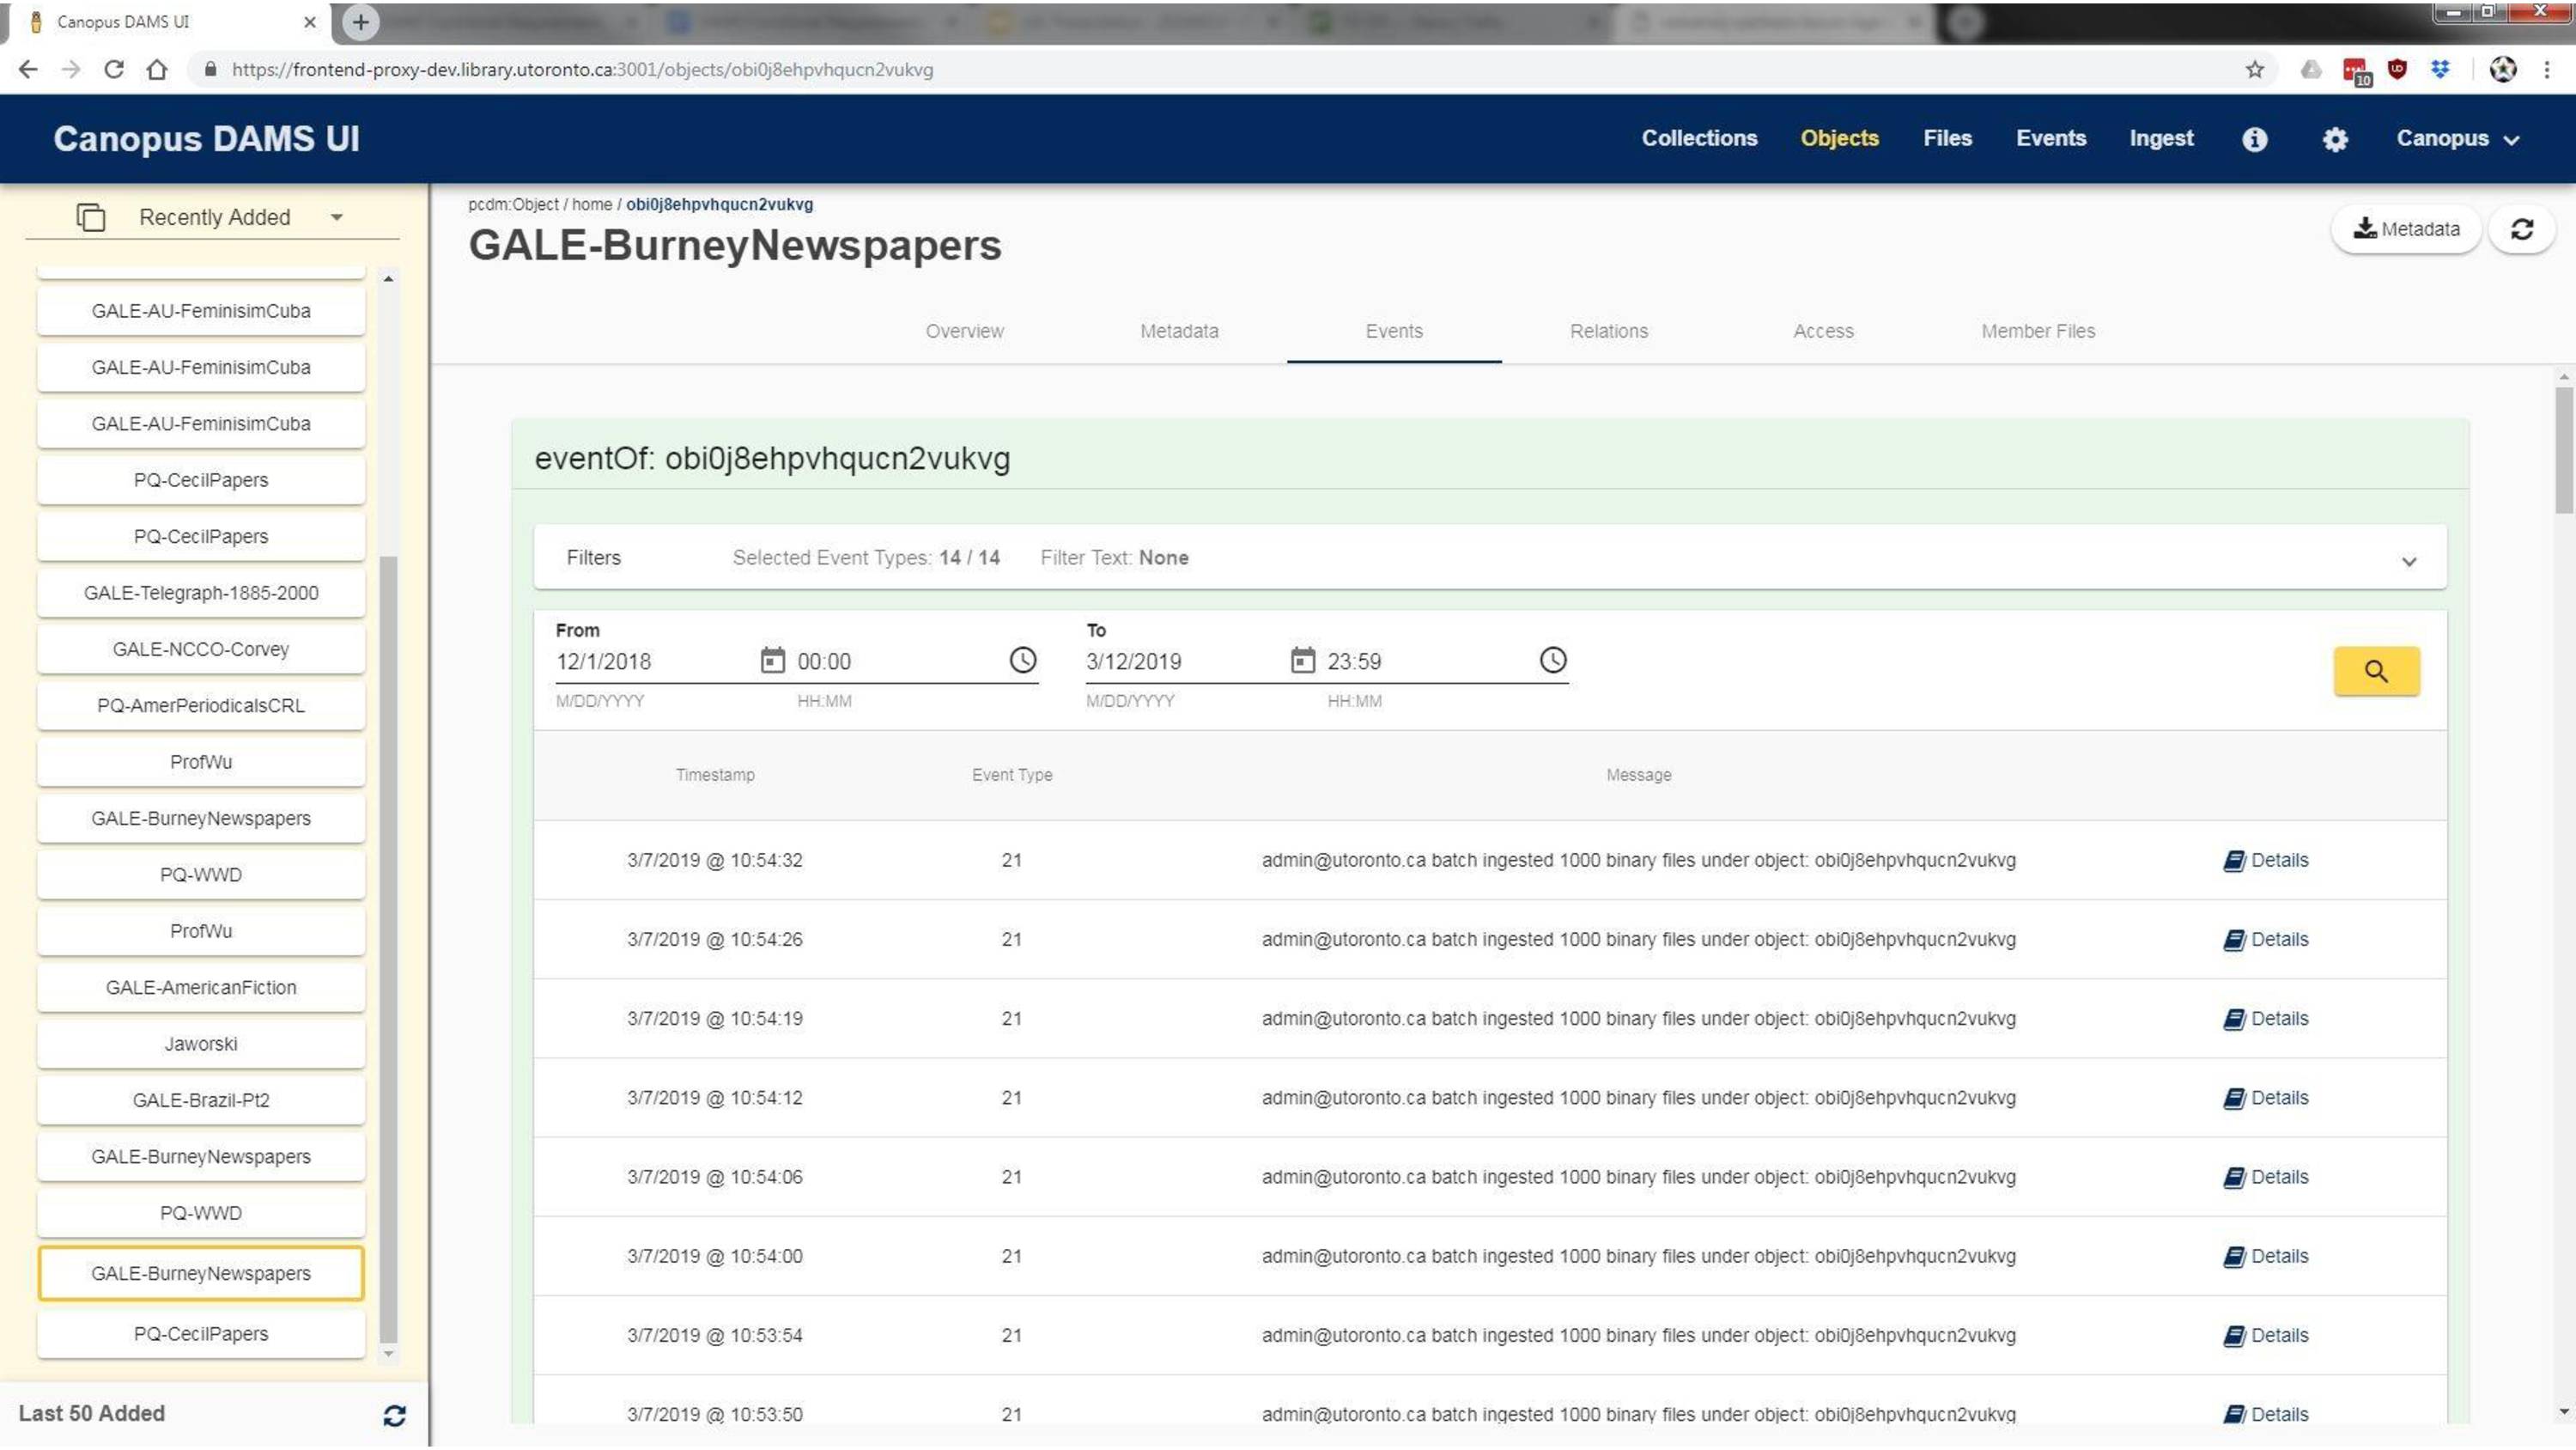2576x1450 pixels.
Task: Click the browser address bar URL
Action: click(x=582, y=69)
